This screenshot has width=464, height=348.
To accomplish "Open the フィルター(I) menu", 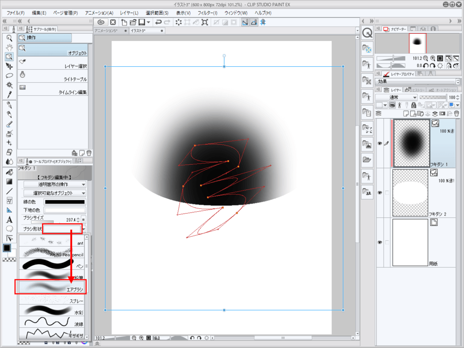I will tap(209, 13).
